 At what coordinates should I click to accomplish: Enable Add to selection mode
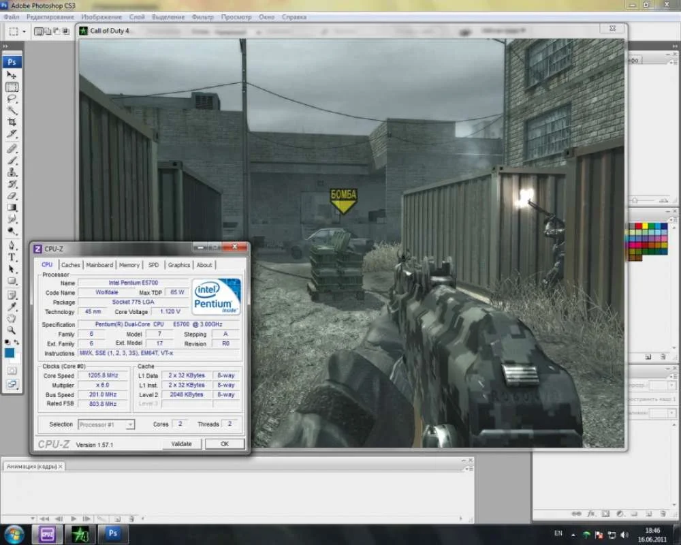pyautogui.click(x=48, y=31)
